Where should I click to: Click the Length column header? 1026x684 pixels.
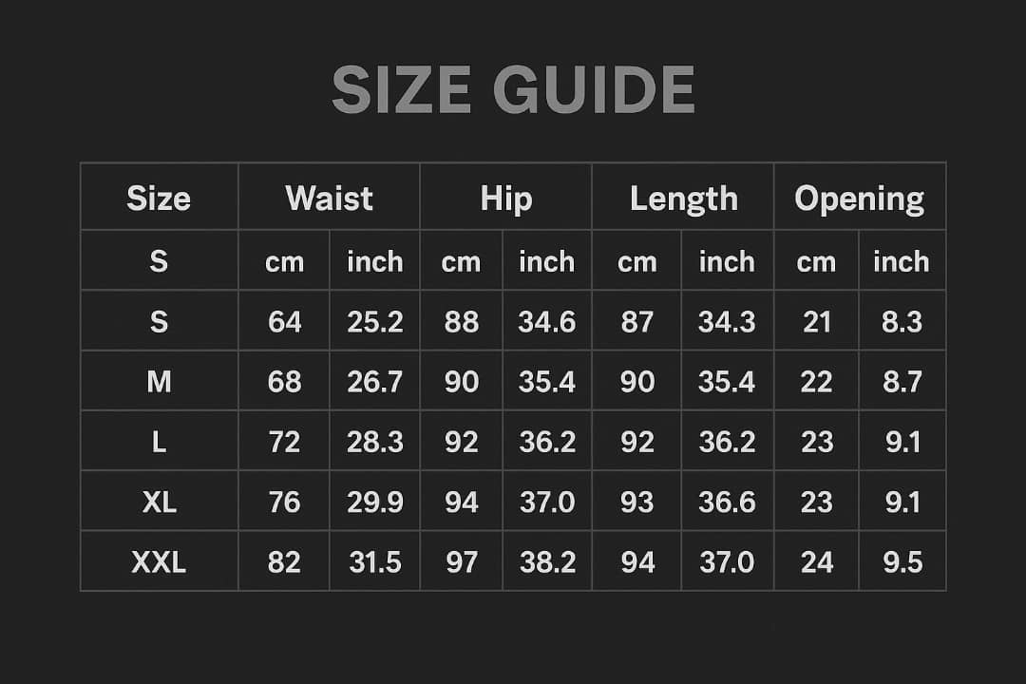click(x=683, y=199)
